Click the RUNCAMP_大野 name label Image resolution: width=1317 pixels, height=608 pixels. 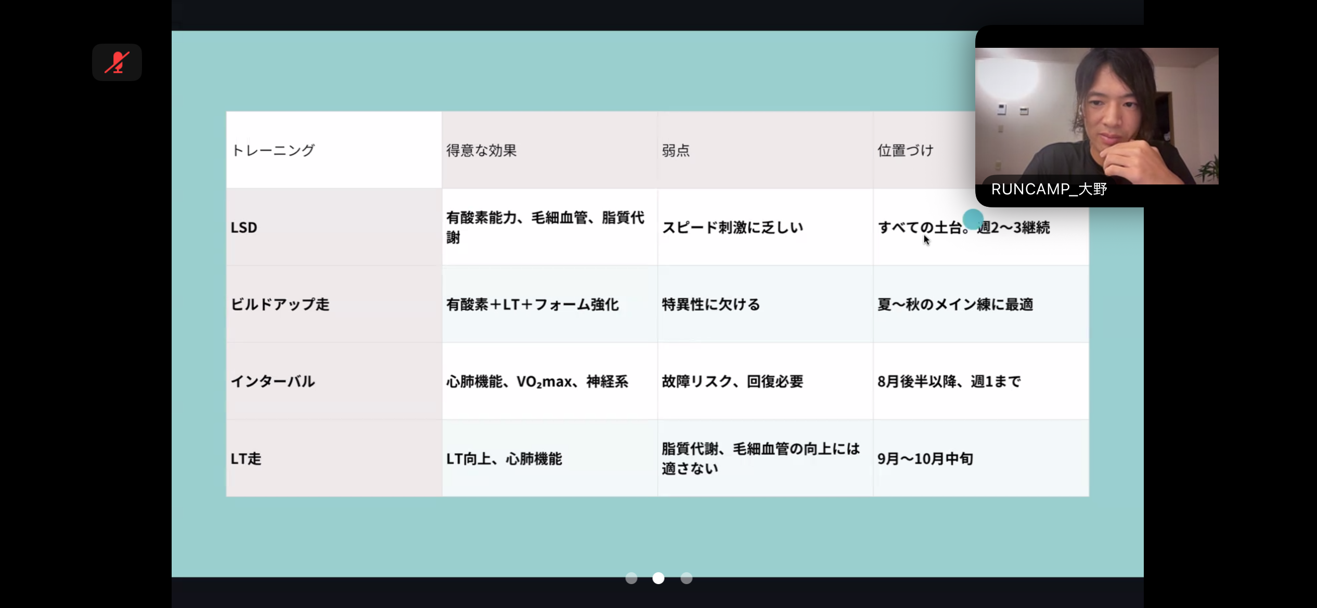pyautogui.click(x=1049, y=189)
